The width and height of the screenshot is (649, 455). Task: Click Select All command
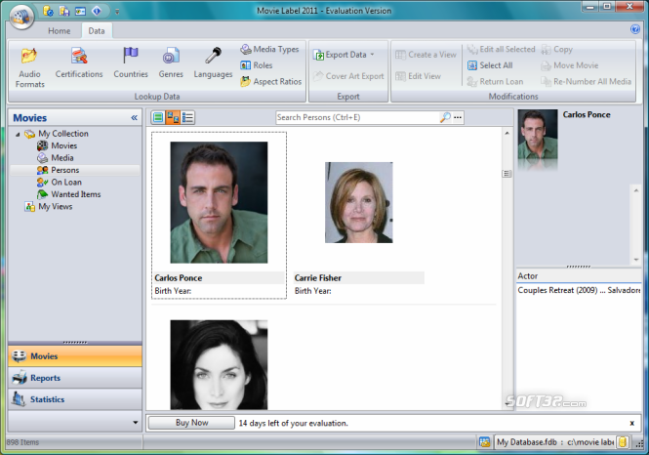490,65
